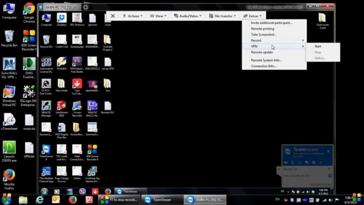Open WinEdt 6 on remote desktop
Screen dimensions: 364x205
[61, 63]
